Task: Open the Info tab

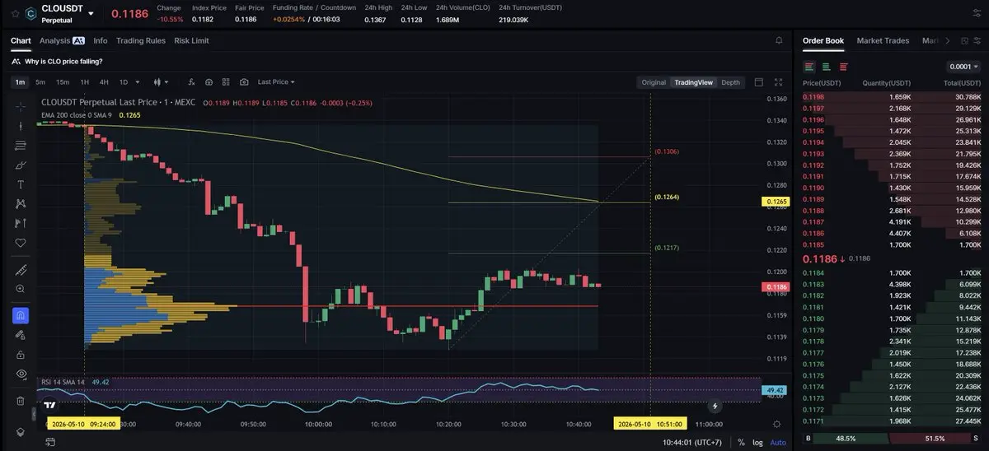Action: pyautogui.click(x=101, y=40)
